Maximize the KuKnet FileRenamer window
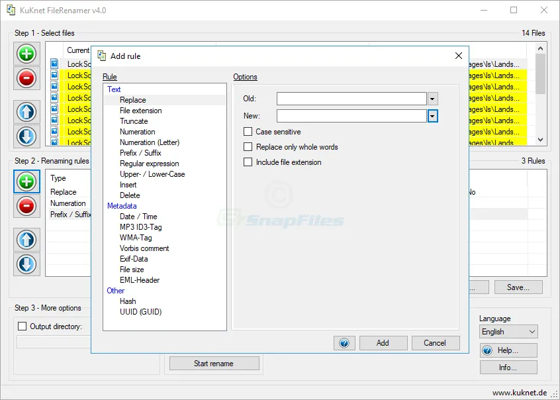This screenshot has width=560, height=400. click(514, 10)
